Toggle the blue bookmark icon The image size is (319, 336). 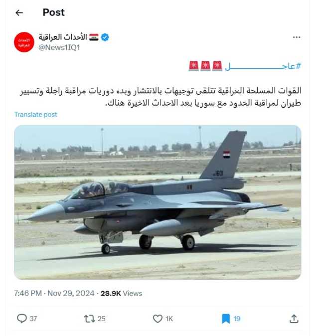point(226,319)
